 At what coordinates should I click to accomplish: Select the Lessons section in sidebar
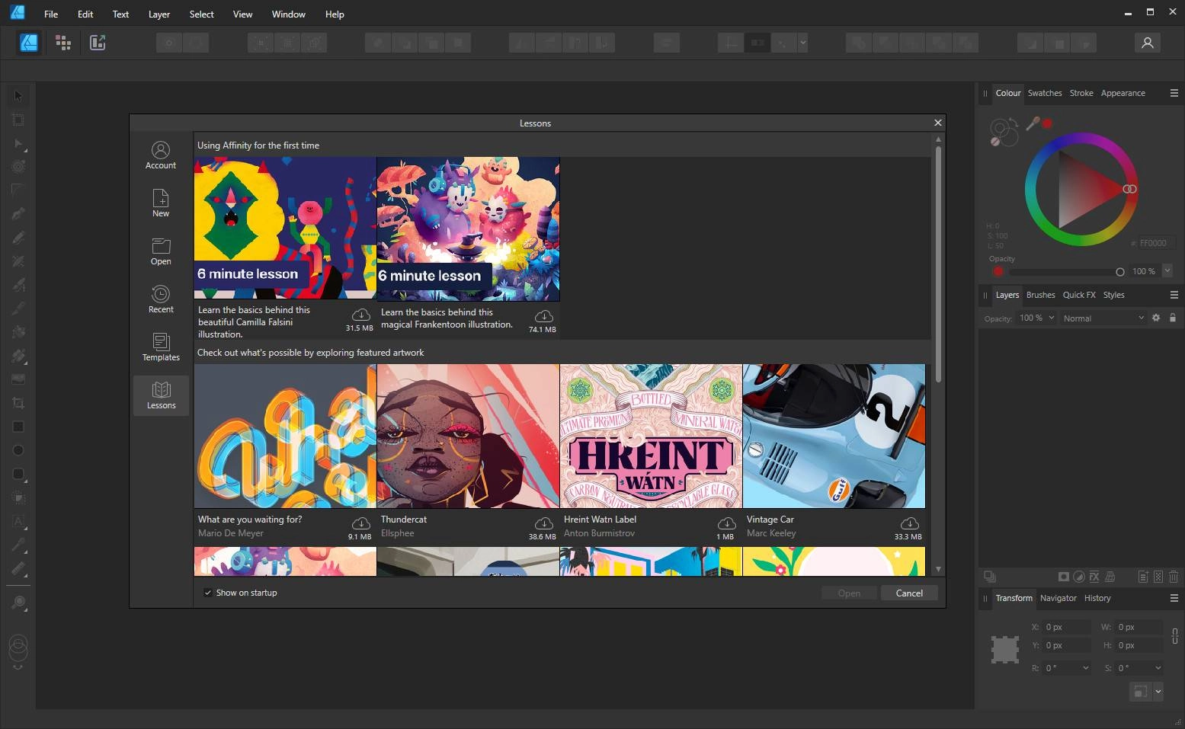161,395
